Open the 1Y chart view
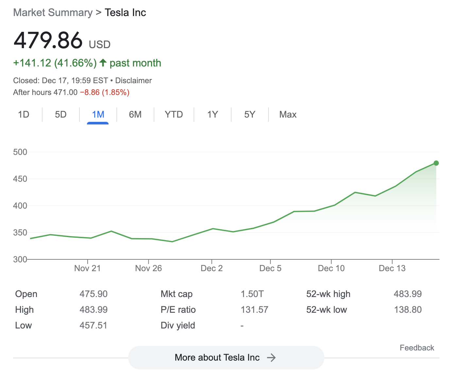 [x=213, y=115]
